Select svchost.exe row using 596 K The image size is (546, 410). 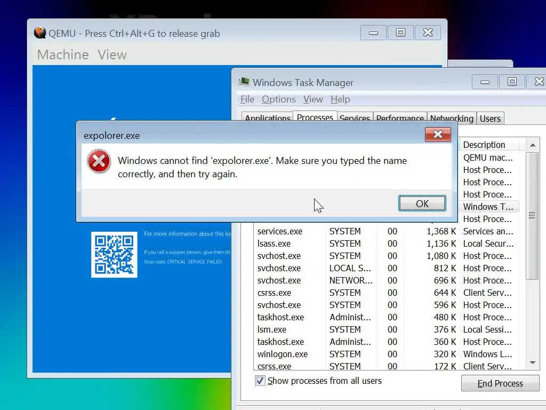pos(387,305)
